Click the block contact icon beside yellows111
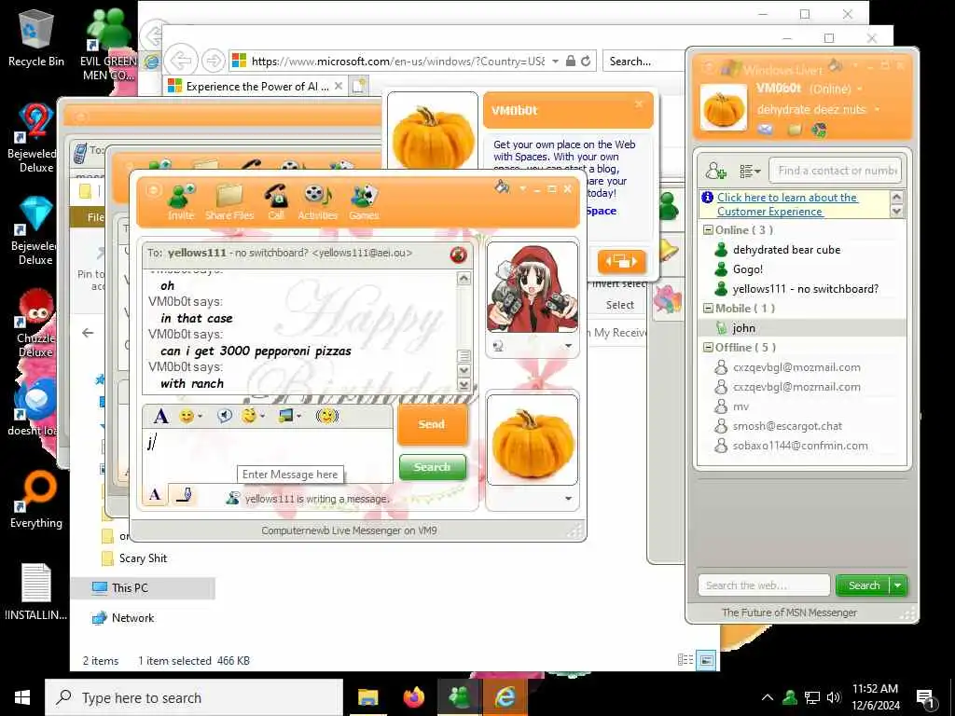Image resolution: width=955 pixels, height=716 pixels. (x=458, y=255)
